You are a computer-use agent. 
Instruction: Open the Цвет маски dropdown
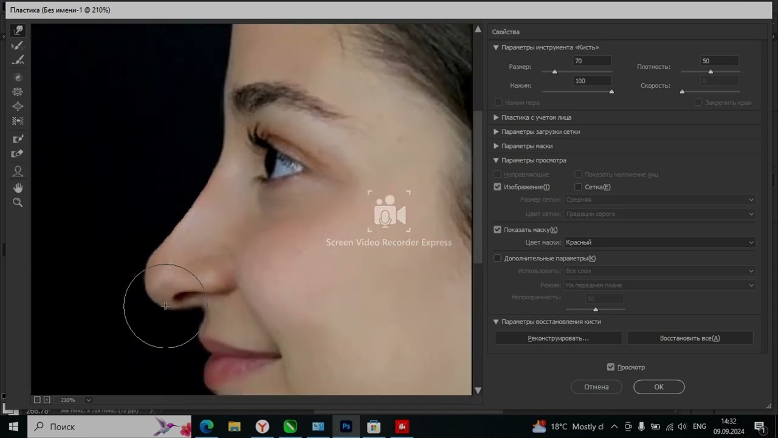click(x=659, y=242)
